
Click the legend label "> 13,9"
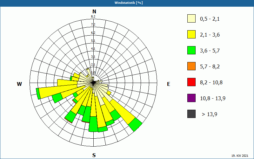(x=210, y=114)
